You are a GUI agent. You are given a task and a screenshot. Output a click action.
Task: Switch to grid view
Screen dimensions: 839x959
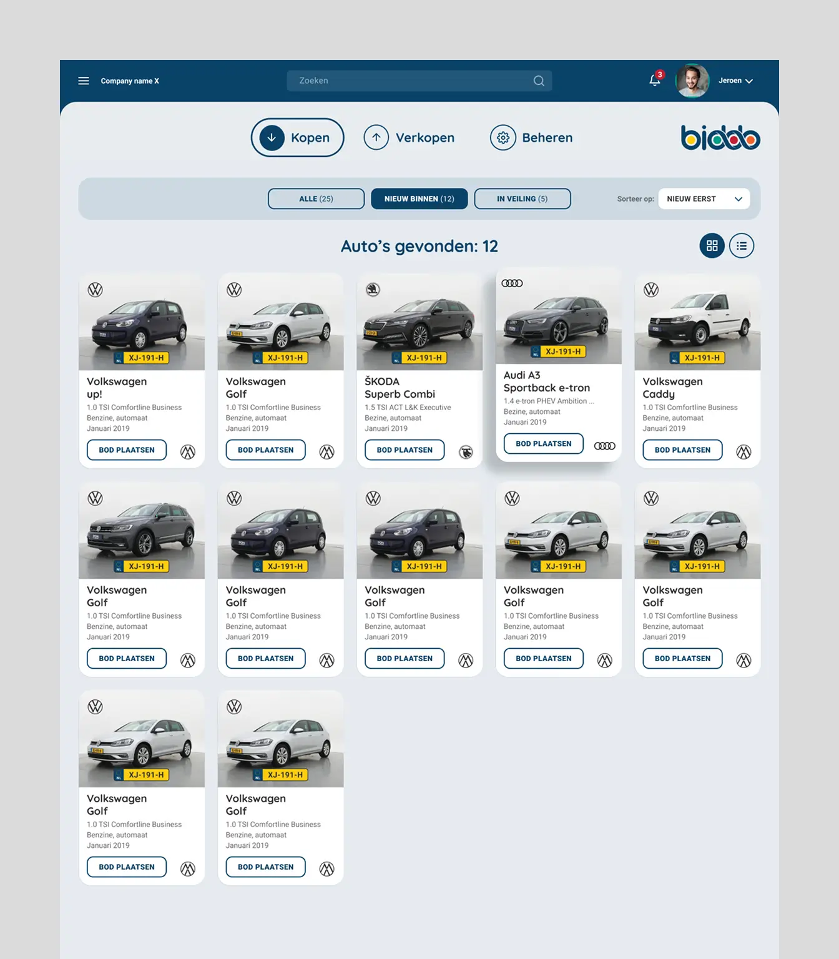click(712, 246)
